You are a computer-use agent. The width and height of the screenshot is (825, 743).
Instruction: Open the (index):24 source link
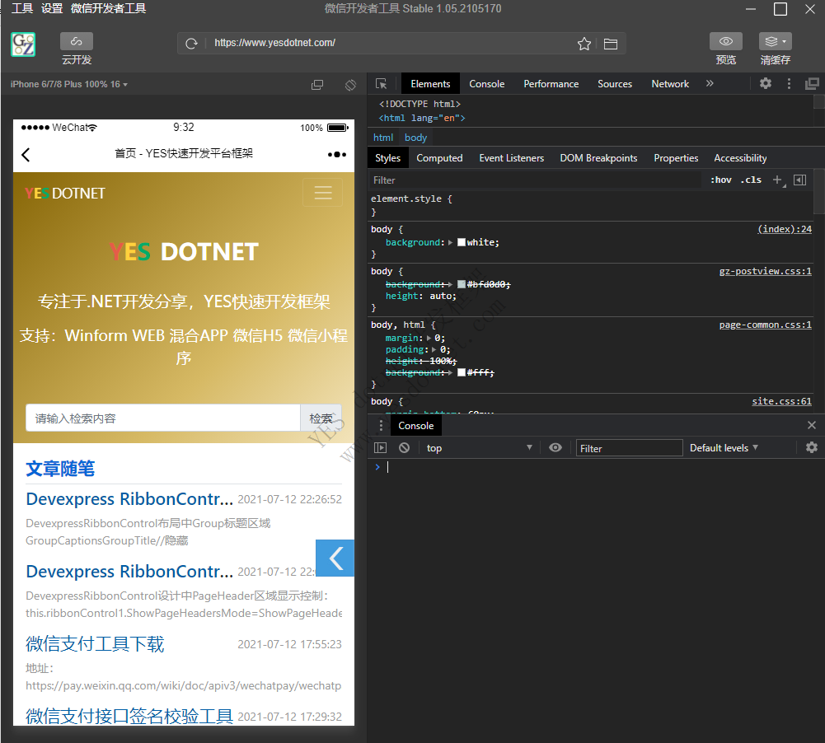pos(785,229)
